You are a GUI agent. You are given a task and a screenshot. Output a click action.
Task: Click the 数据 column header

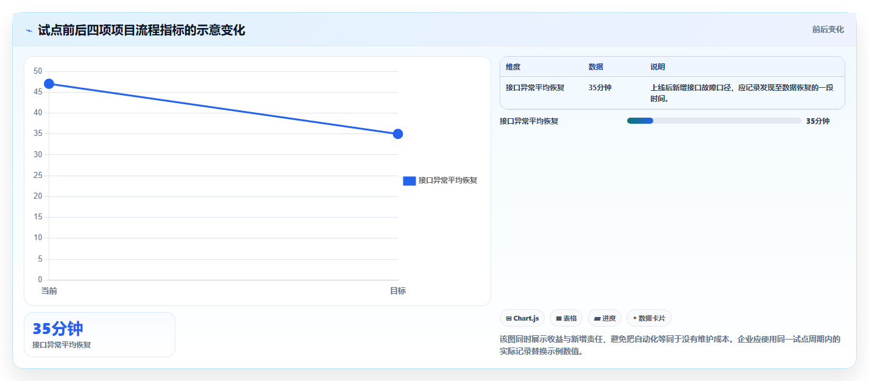click(x=596, y=67)
